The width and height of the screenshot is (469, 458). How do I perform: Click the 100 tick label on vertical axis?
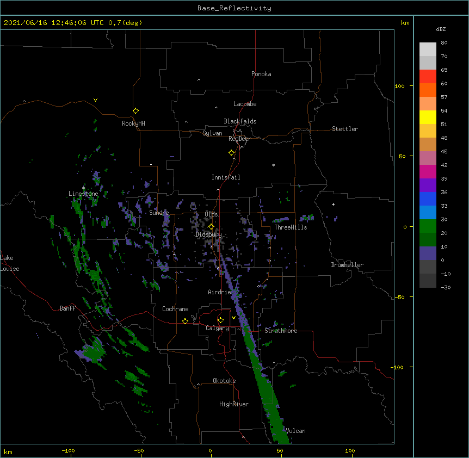click(x=399, y=86)
